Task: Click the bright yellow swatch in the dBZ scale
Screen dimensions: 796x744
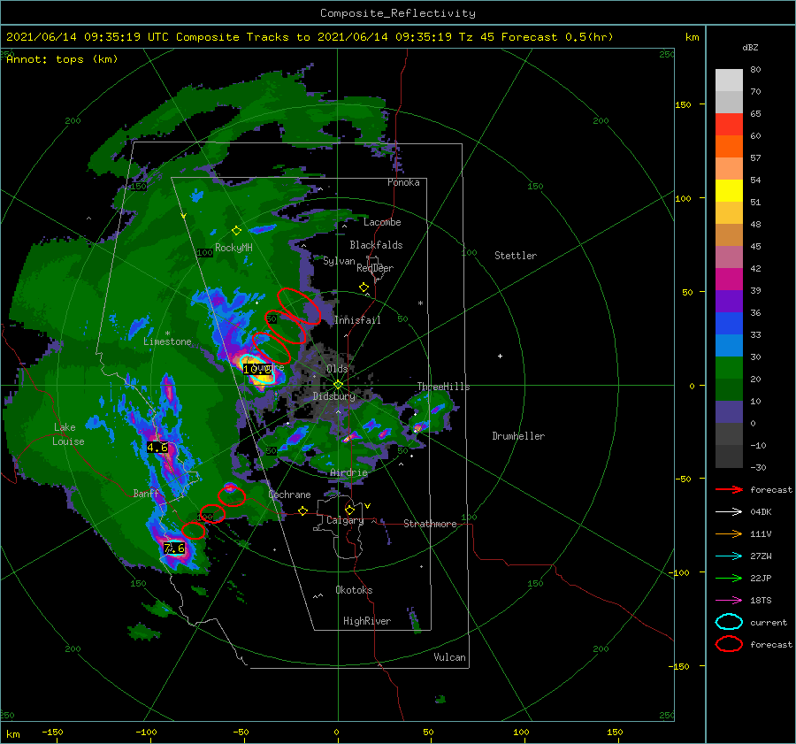Action: tap(729, 190)
